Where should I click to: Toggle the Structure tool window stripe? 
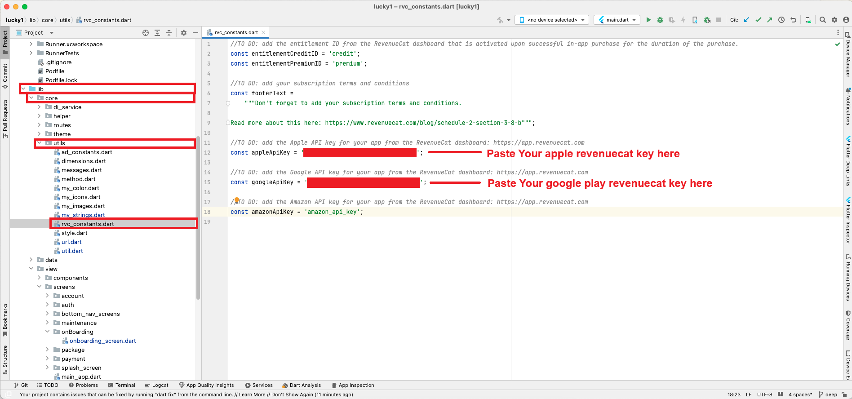tap(5, 359)
